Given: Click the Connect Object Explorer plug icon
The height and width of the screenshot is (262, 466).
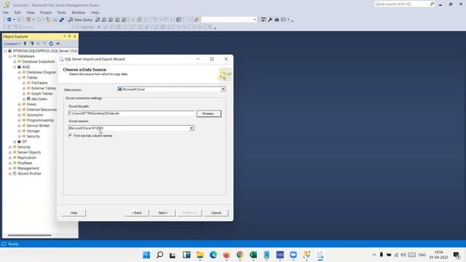Looking at the screenshot, I should pos(25,44).
